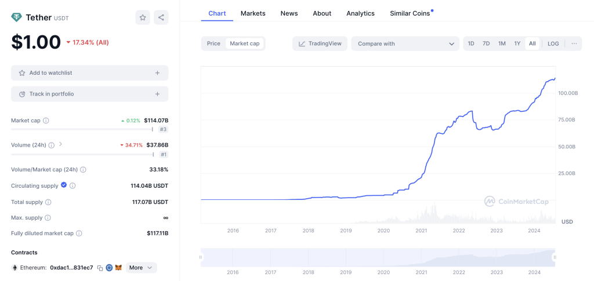Click the 114.04B USDT circulating supply value
The height and width of the screenshot is (281, 594).
click(150, 186)
